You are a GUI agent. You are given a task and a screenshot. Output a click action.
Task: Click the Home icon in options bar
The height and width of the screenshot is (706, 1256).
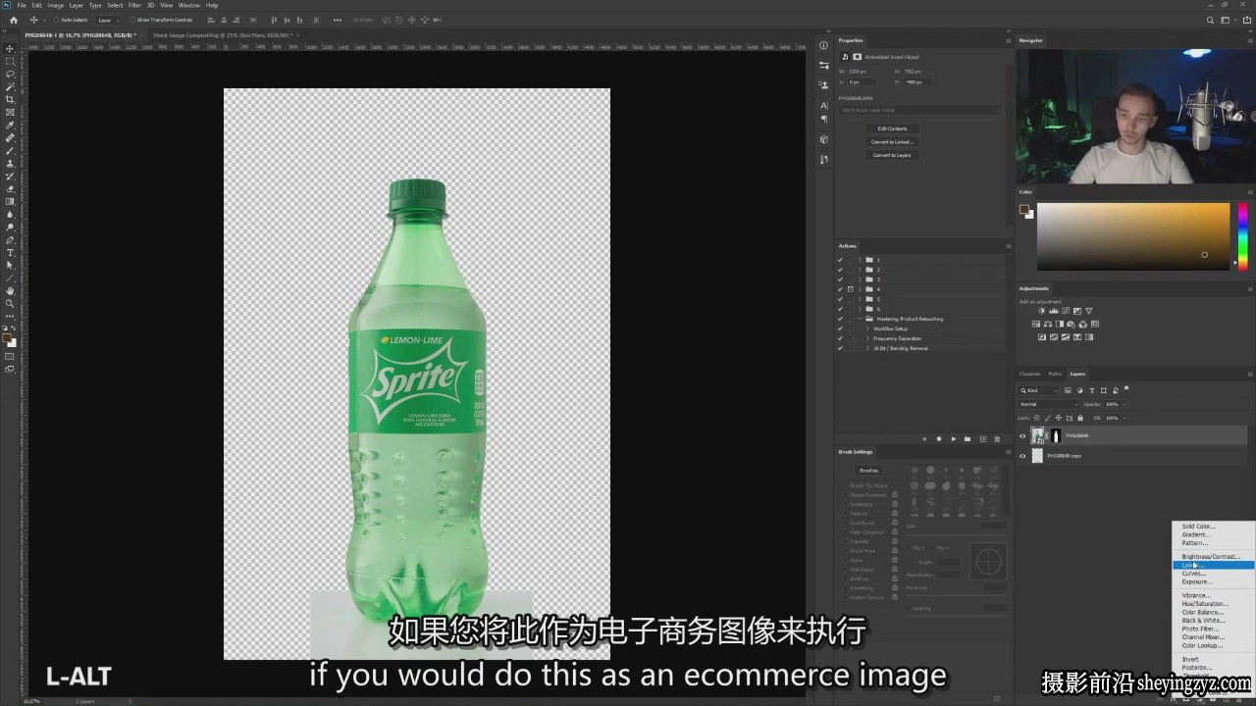[x=13, y=20]
